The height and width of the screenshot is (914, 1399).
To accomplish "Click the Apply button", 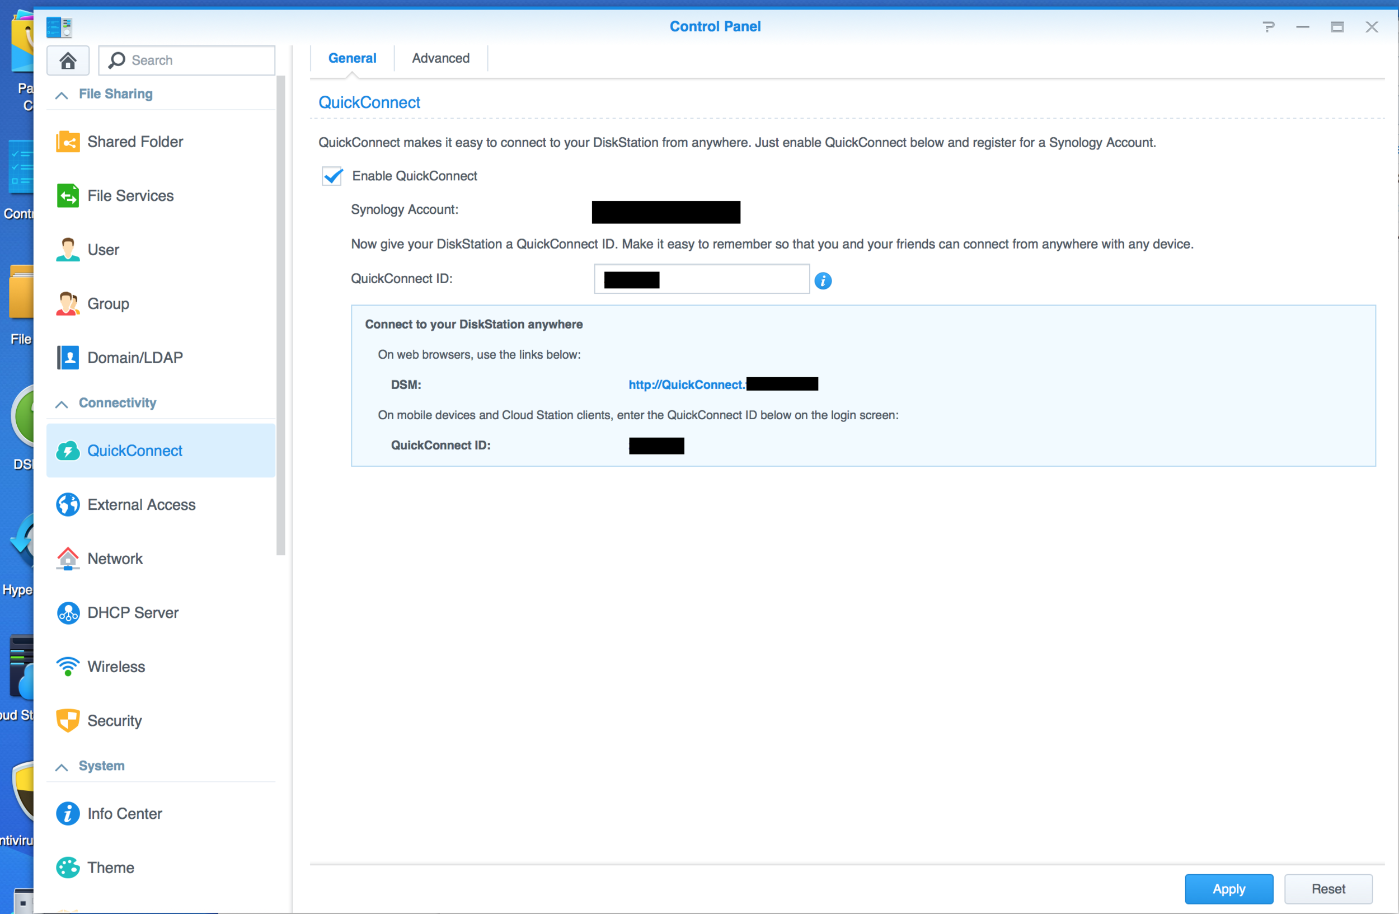I will (x=1228, y=889).
